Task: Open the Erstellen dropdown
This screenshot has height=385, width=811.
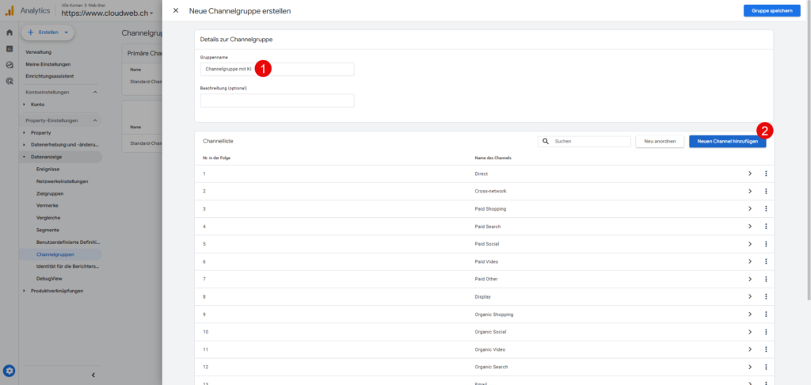Action: (48, 32)
